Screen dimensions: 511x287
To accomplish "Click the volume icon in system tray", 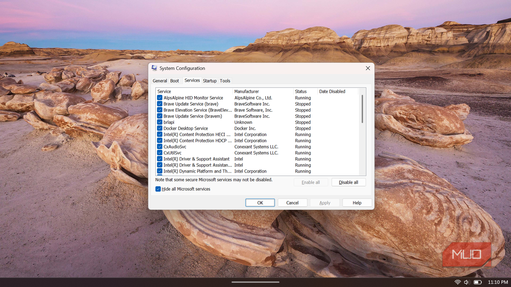I will pyautogui.click(x=467, y=282).
